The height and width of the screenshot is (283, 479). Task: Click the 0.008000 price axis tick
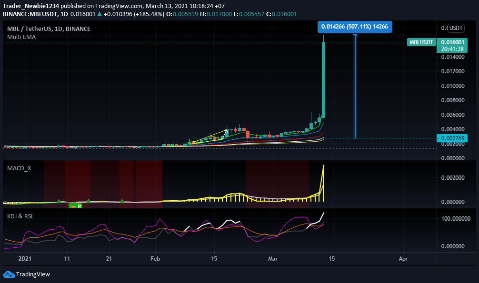click(x=453, y=100)
